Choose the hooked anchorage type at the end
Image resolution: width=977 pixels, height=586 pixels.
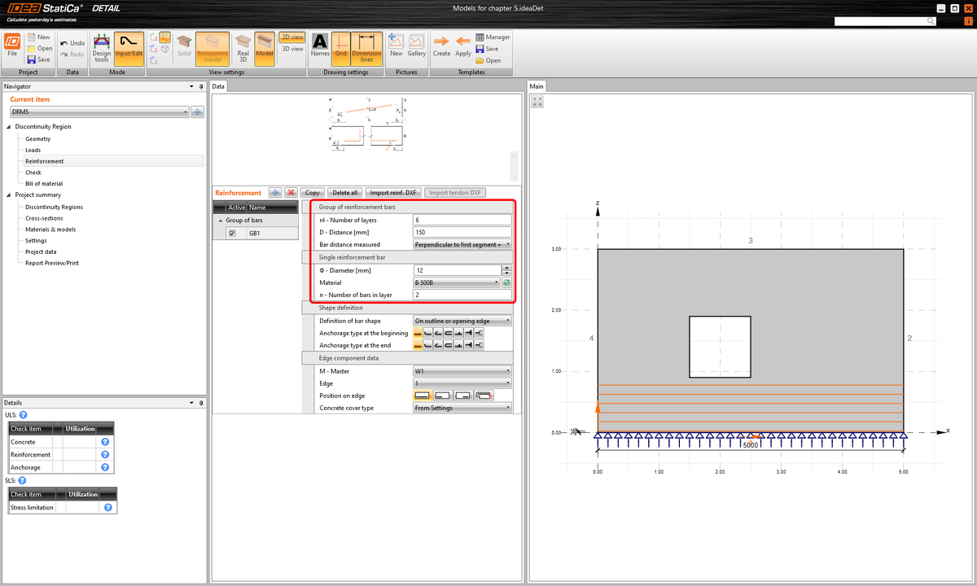(428, 344)
